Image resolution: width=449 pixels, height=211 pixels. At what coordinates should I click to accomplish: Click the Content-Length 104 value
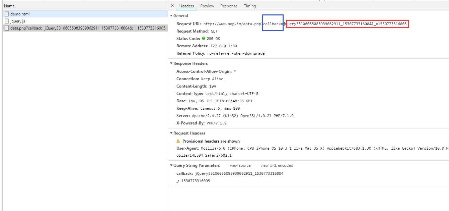[213, 86]
